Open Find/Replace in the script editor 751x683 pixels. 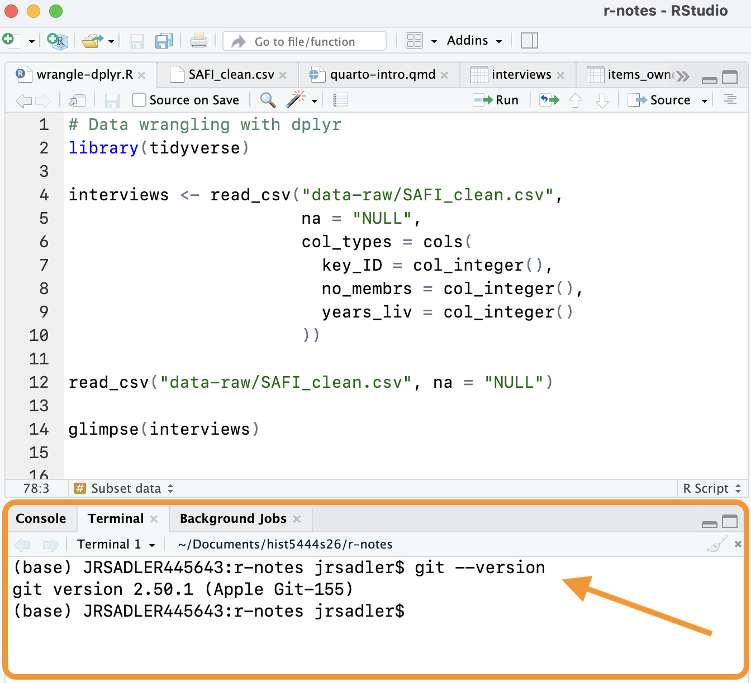click(268, 100)
